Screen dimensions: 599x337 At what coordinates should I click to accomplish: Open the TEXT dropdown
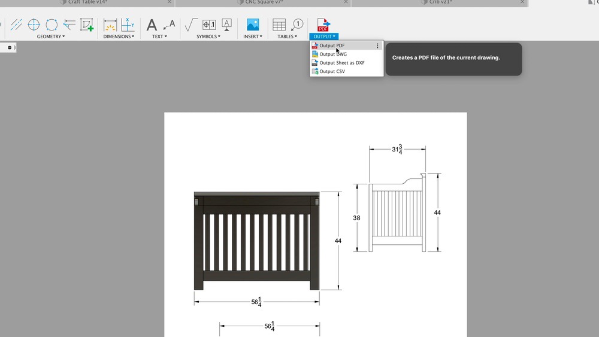point(159,37)
